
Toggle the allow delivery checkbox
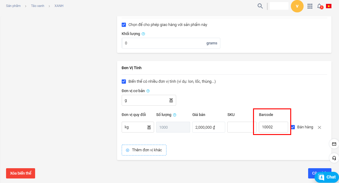coord(124,25)
